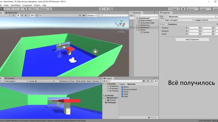Open search by label in Project

click(148, 81)
